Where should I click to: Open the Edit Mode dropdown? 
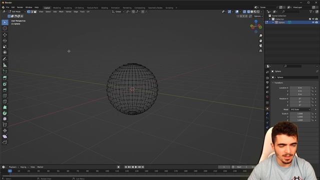click(17, 11)
